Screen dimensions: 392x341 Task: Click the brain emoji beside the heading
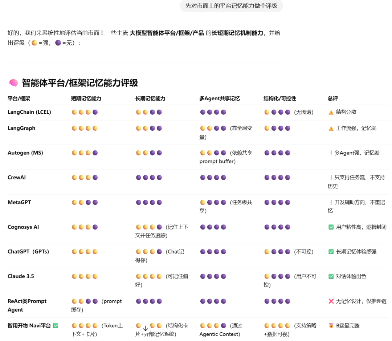coord(13,83)
